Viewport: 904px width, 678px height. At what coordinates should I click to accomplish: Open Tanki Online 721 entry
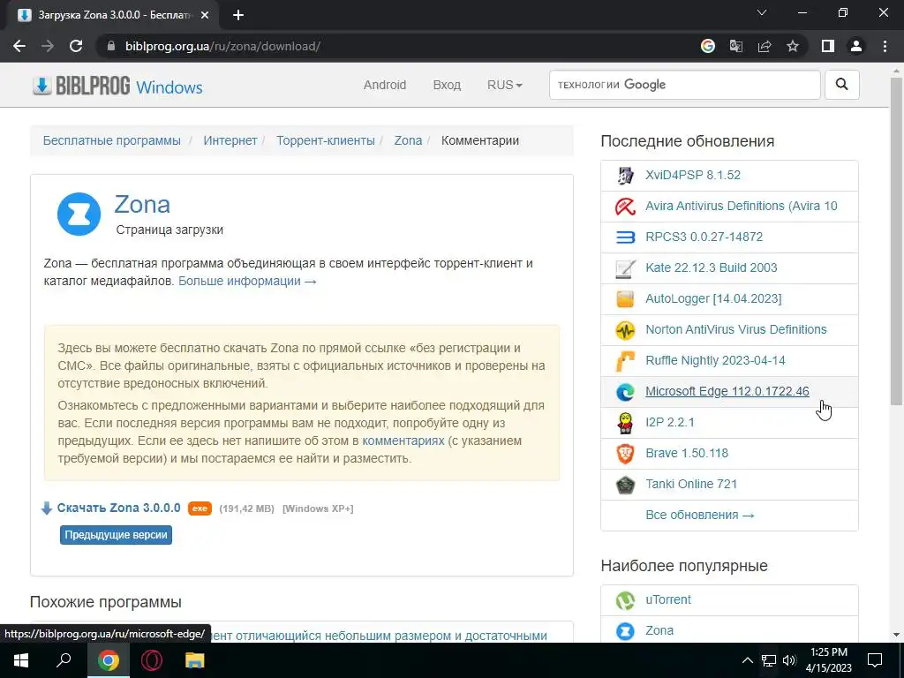tap(691, 485)
